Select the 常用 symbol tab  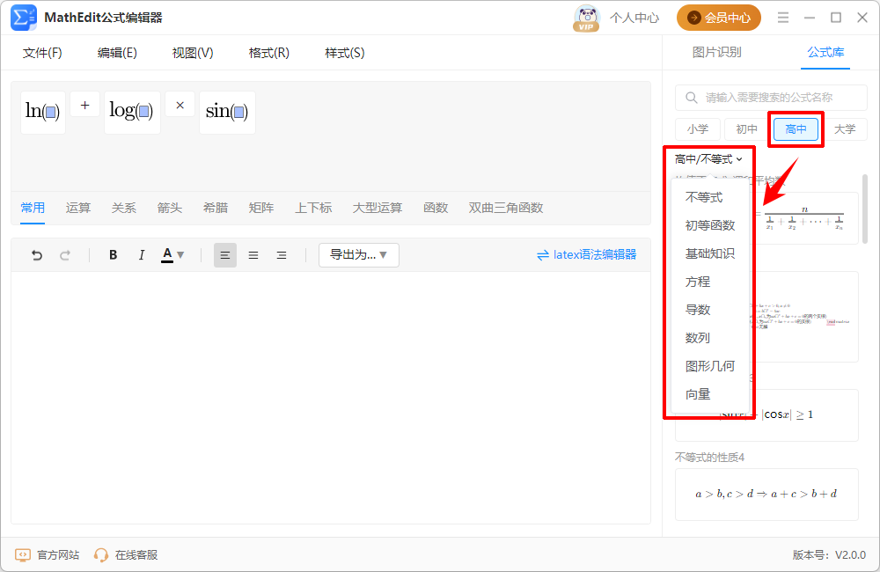33,208
